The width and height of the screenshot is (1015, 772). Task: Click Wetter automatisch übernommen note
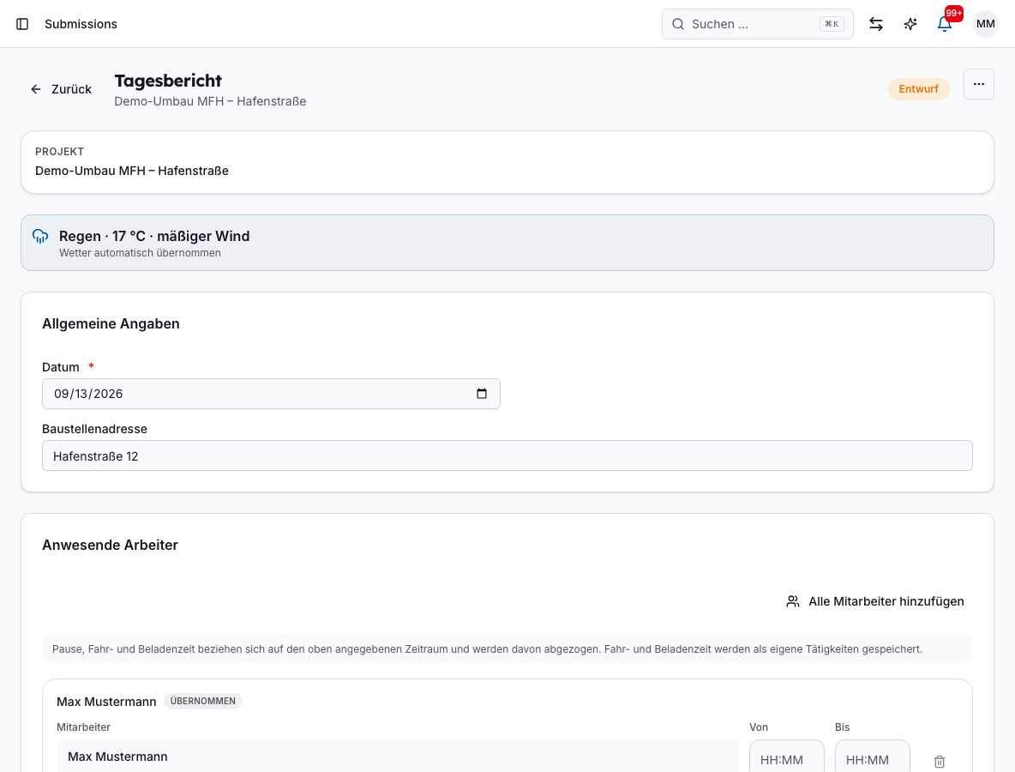pos(140,253)
